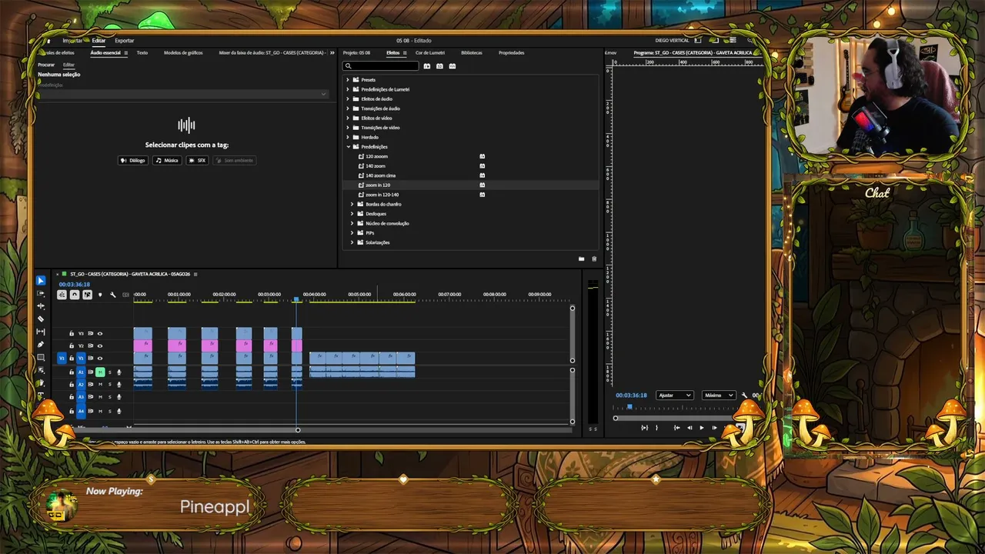Select the Procurar subtab in Áudio essencial
The height and width of the screenshot is (554, 985).
point(46,65)
